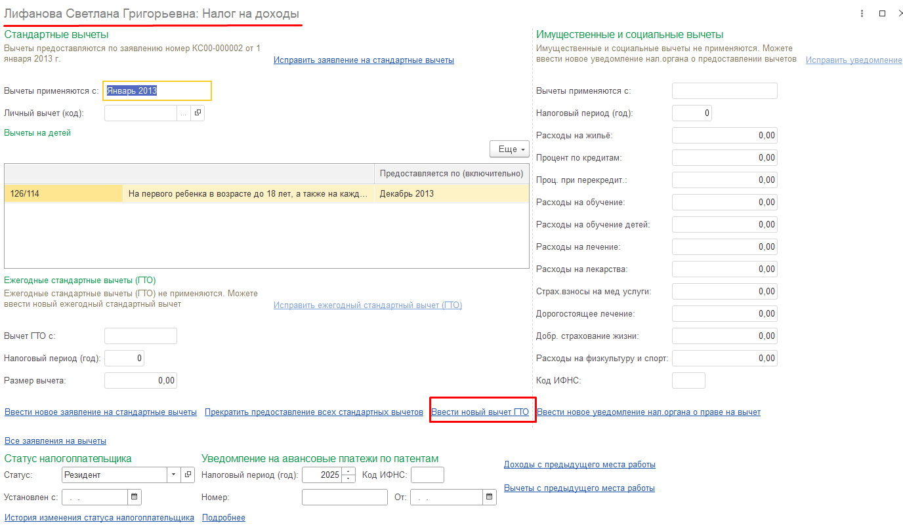
Task: Click open icon beside Статус Резидент field
Action: pos(188,475)
